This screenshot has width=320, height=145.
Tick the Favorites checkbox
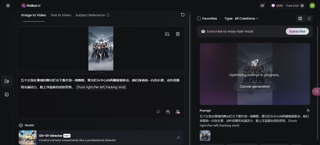[199, 18]
